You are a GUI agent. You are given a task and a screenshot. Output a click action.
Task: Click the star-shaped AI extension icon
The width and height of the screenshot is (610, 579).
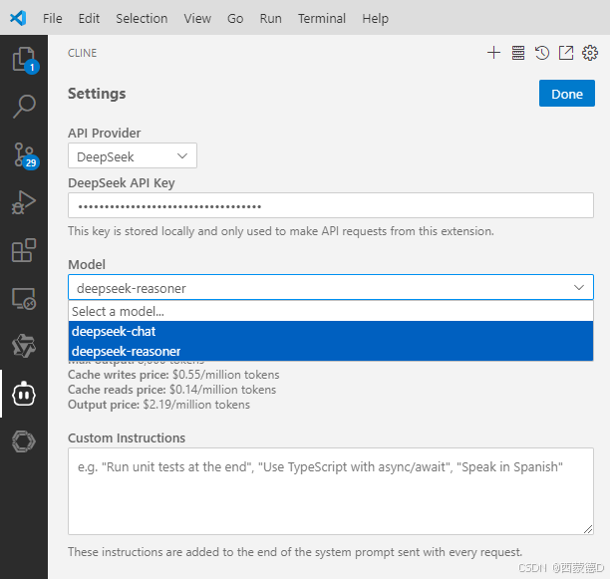click(x=24, y=346)
